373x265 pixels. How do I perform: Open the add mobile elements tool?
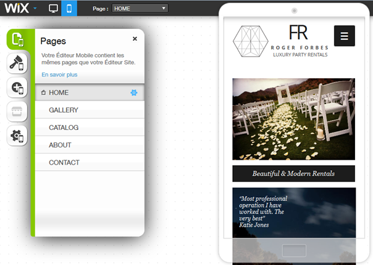click(x=17, y=88)
